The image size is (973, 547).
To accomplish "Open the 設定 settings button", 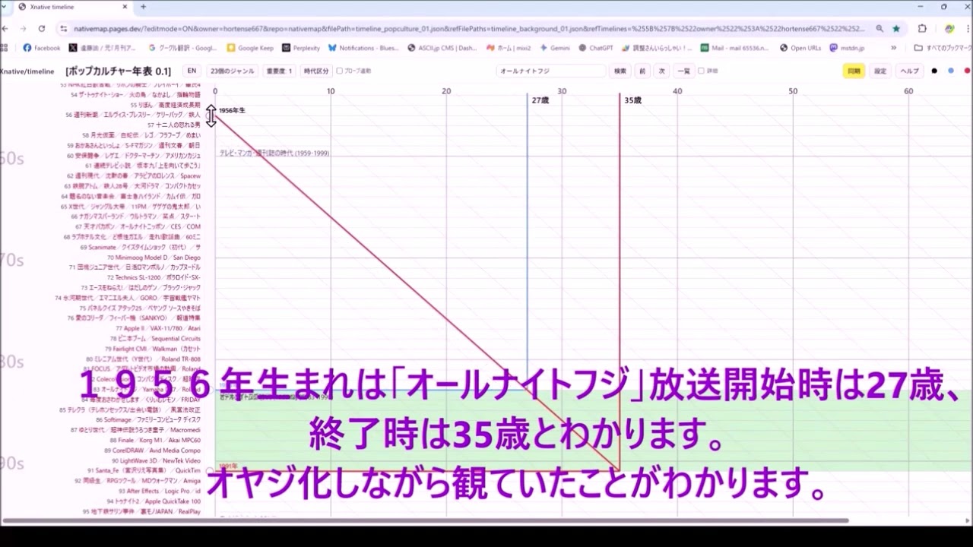I will [880, 71].
